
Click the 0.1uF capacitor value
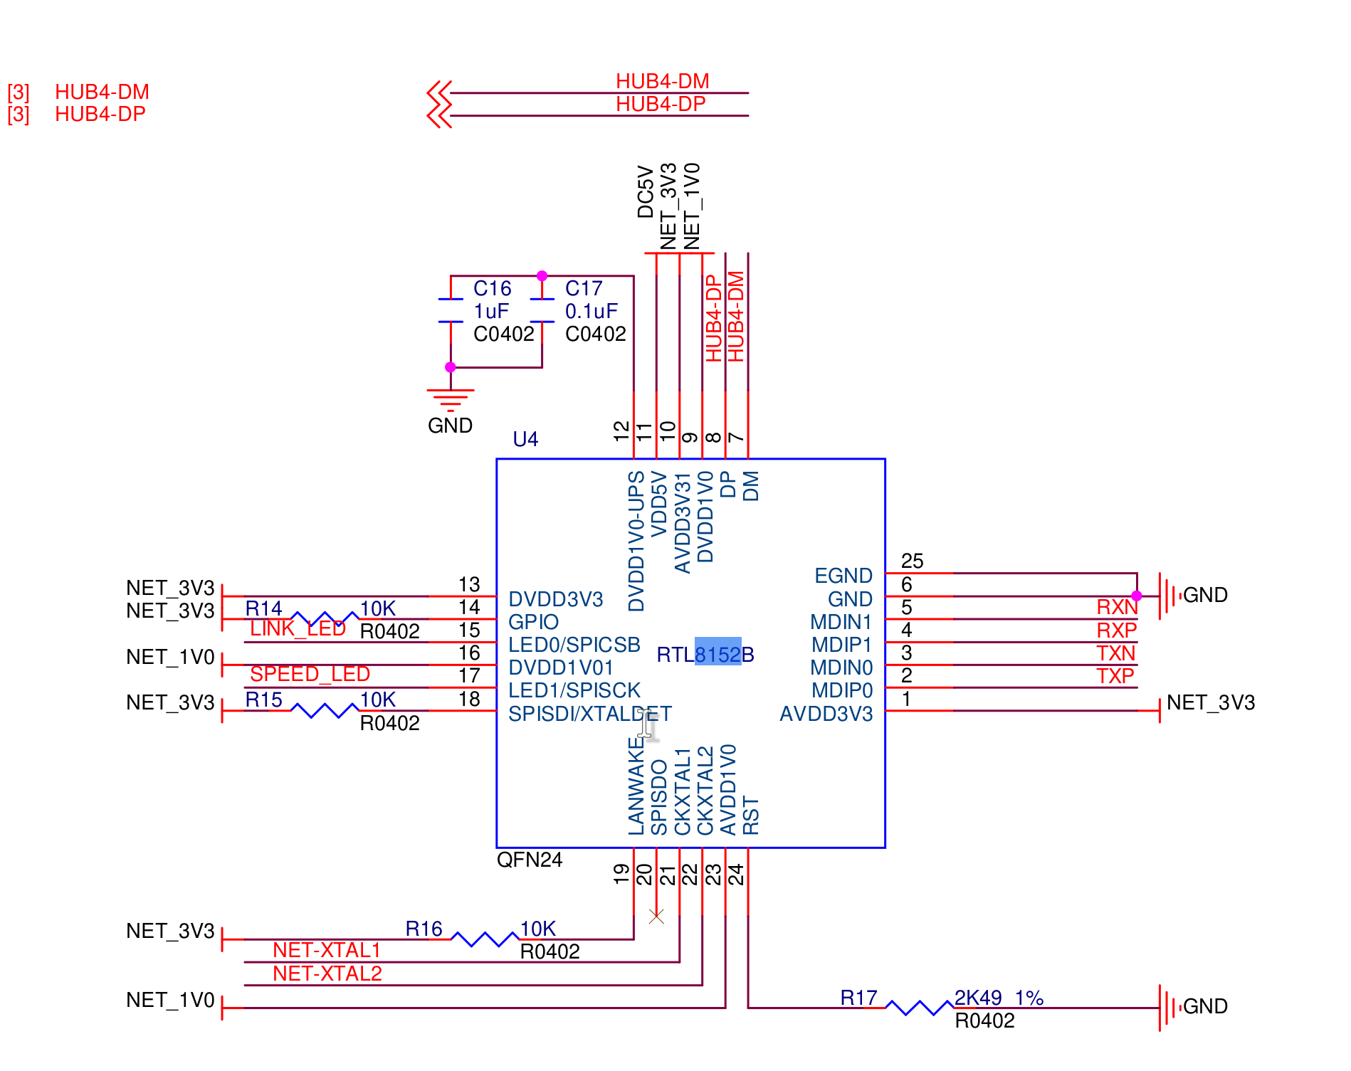pos(592,311)
